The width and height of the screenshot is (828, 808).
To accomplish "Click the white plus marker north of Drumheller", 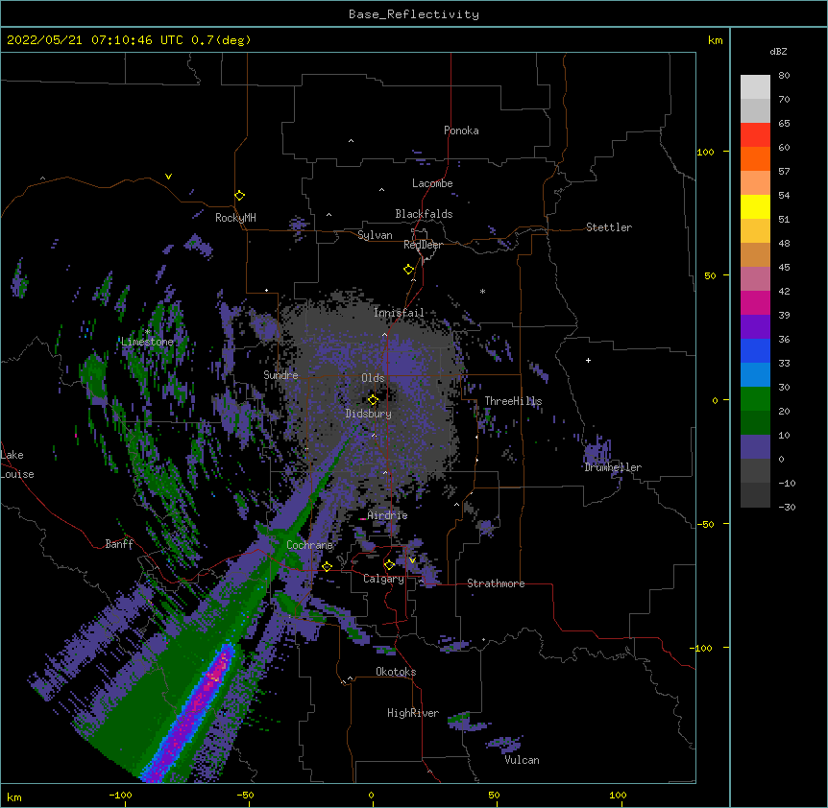I will pyautogui.click(x=588, y=360).
